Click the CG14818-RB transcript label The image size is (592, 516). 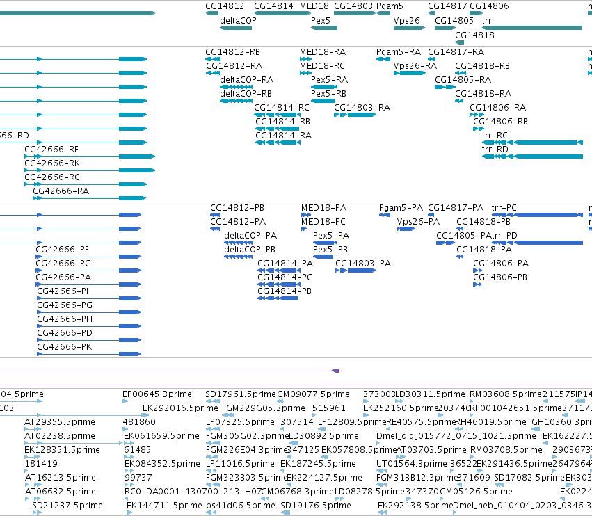coord(482,65)
